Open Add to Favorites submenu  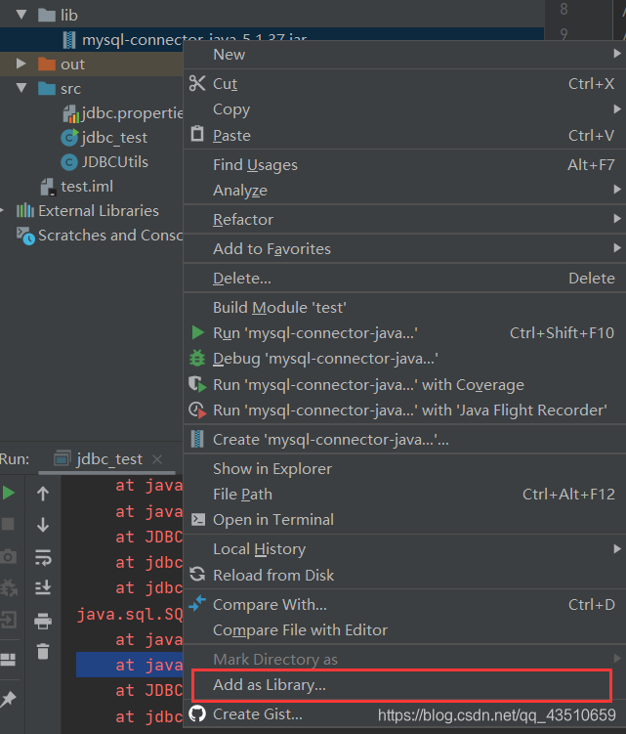404,248
